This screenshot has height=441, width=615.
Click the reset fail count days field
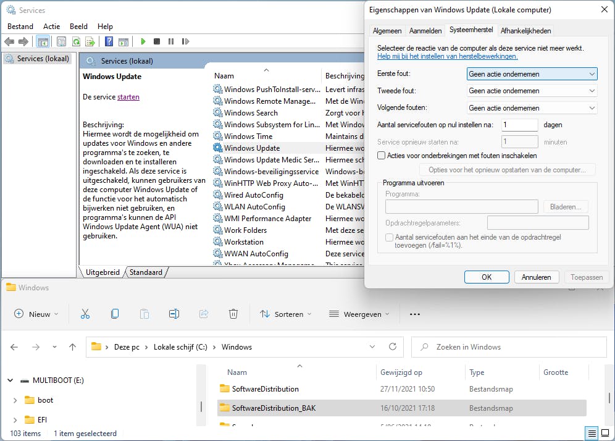[519, 125]
